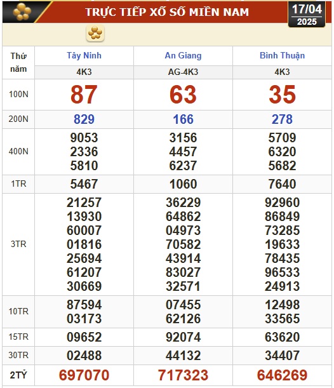Open the An Giang province link
This screenshot has width=334, height=388.
tap(183, 55)
